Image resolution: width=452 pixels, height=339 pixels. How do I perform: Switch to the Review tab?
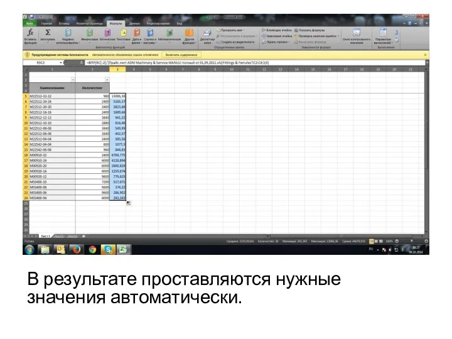point(158,23)
